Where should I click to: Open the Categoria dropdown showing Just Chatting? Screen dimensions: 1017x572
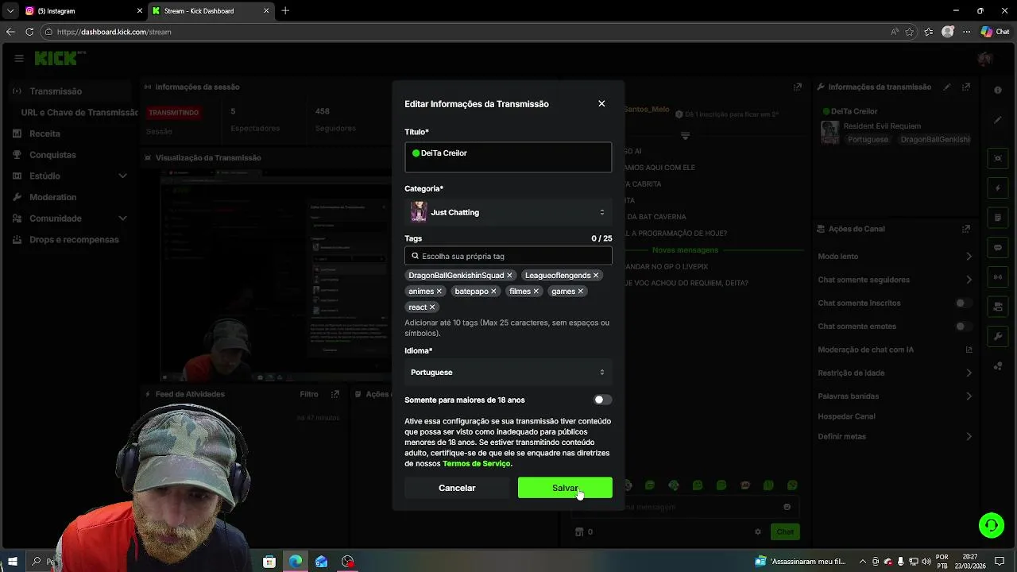[508, 212]
